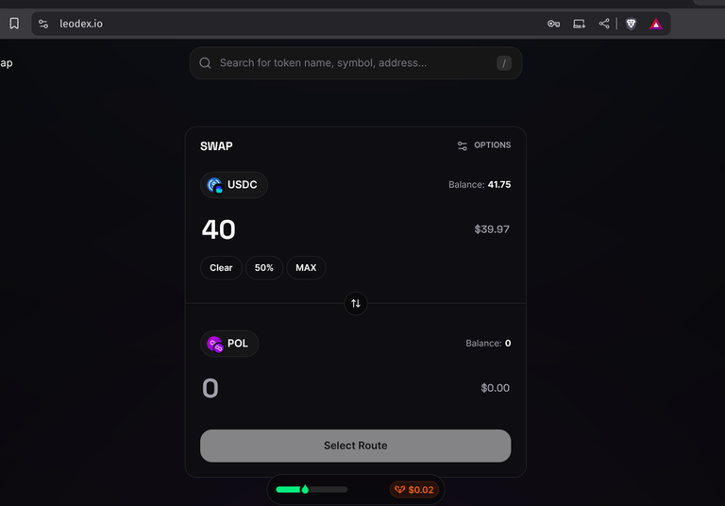Screen dimensions: 725x506
Task: Focus the token search field
Action: click(356, 63)
